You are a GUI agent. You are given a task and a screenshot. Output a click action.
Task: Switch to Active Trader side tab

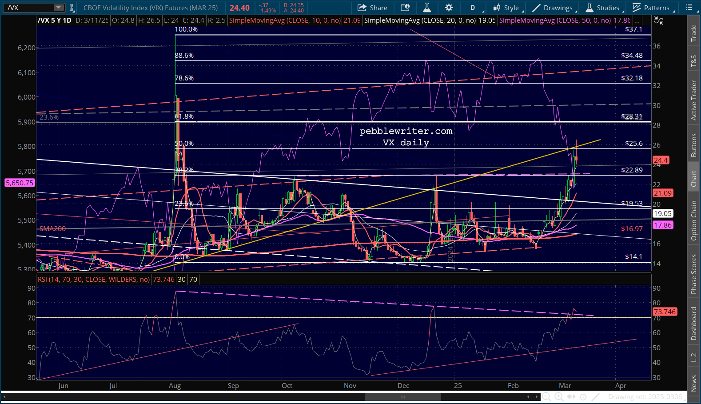pos(693,100)
